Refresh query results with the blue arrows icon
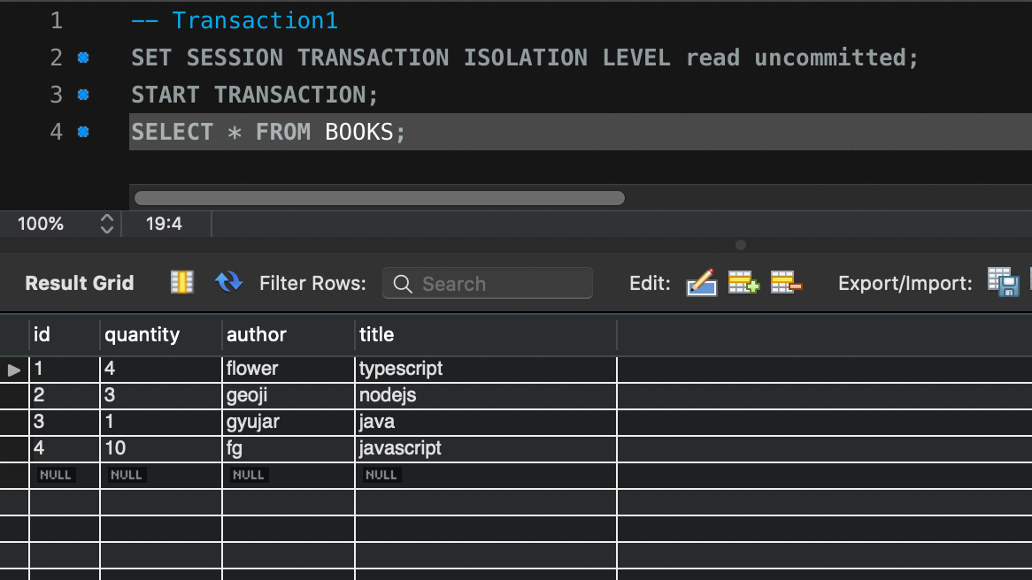The height and width of the screenshot is (580, 1032). pos(228,283)
